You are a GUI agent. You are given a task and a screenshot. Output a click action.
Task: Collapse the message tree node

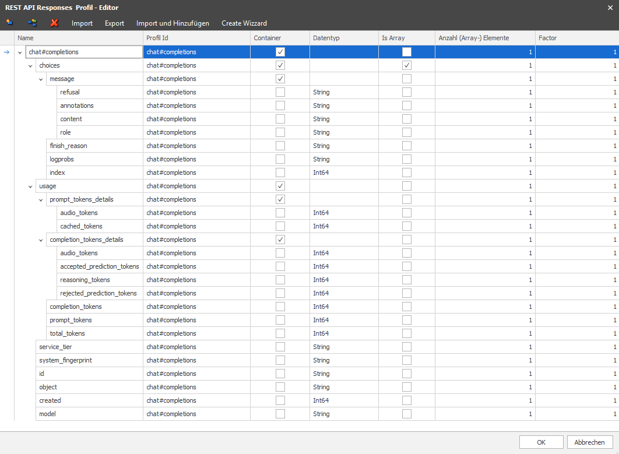pyautogui.click(x=41, y=79)
